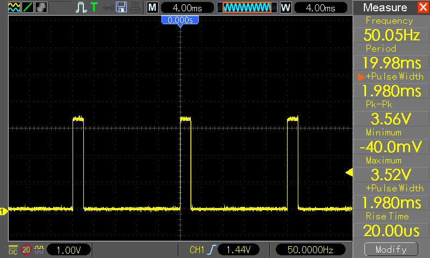The width and height of the screenshot is (430, 258).
Task: Click the dual sine waveform icon
Action: (x=13, y=8)
